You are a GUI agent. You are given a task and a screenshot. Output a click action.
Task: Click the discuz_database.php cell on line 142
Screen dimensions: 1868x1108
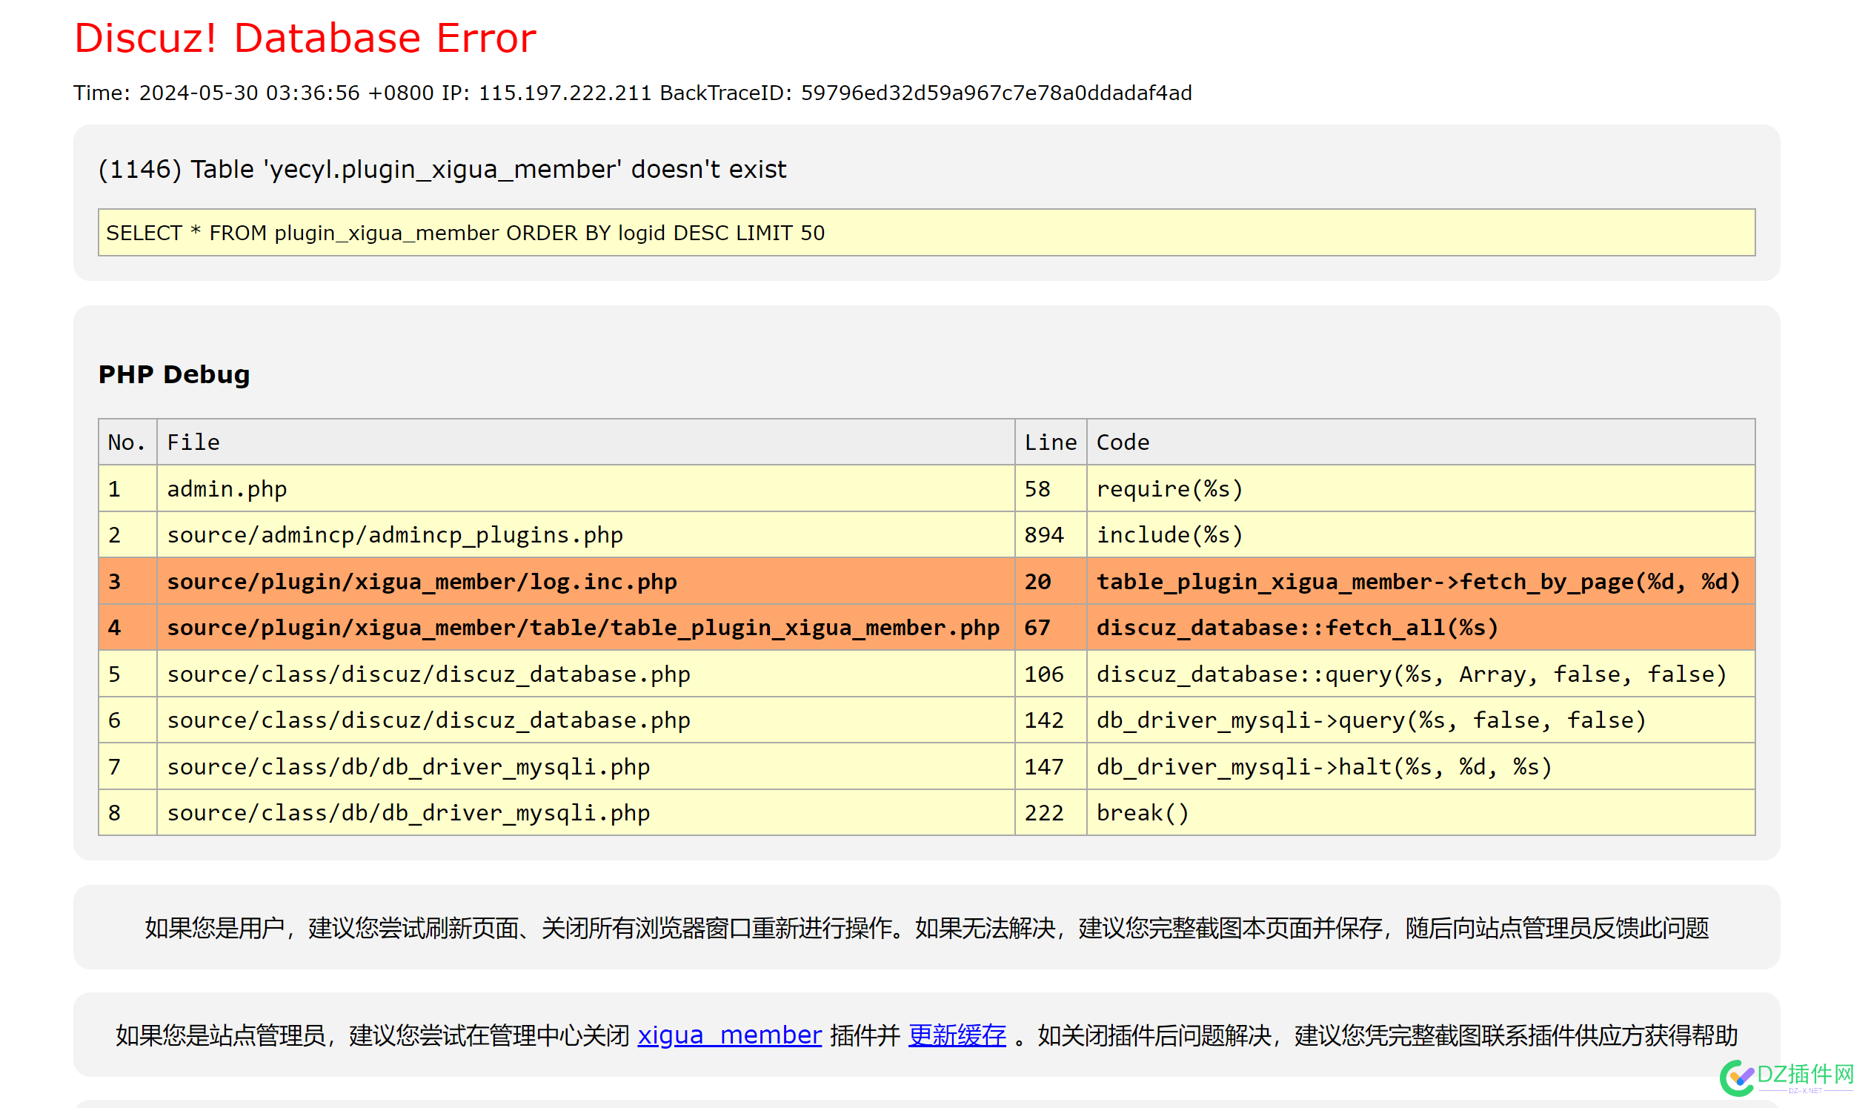pos(585,720)
